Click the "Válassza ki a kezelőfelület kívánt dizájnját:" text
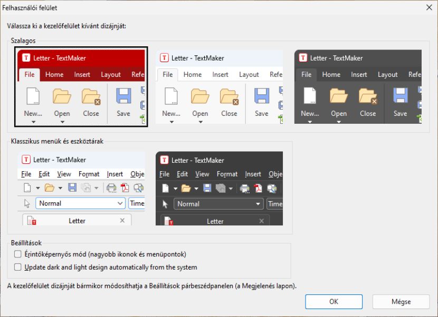The image size is (438, 317). 66,26
